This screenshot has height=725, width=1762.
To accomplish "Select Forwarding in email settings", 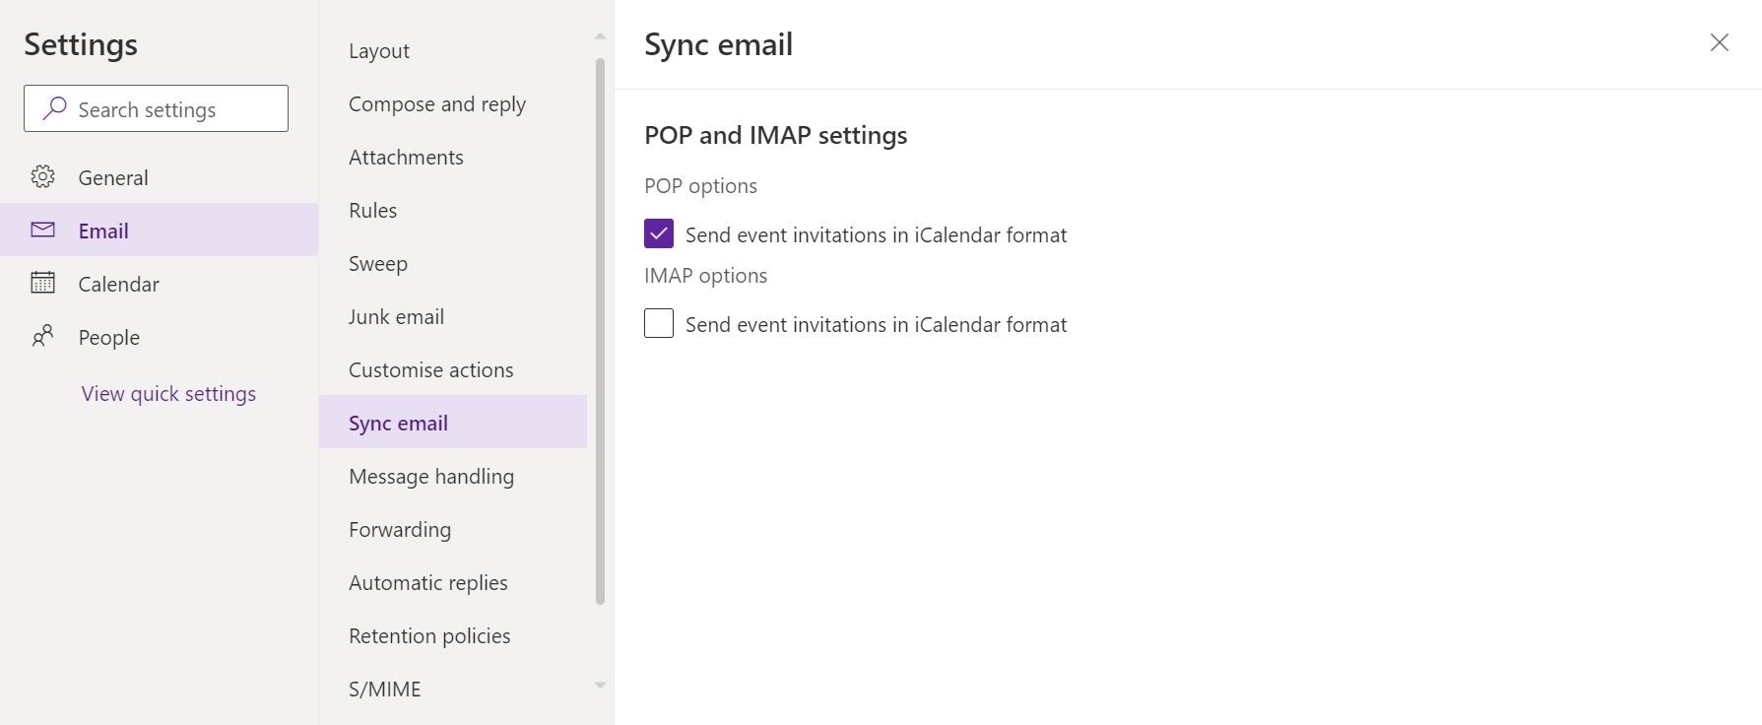I will tap(400, 530).
